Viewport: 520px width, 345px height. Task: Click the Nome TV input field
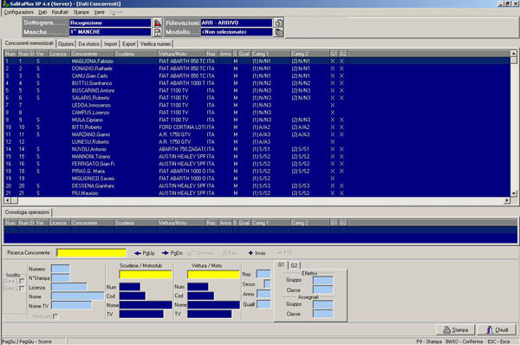click(x=72, y=305)
